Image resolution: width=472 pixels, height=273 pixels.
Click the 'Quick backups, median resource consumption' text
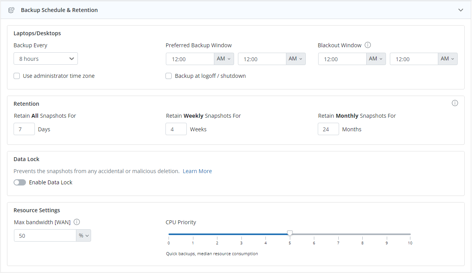coord(212,254)
